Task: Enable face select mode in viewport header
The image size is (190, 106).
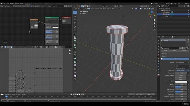Action: click(x=89, y=9)
